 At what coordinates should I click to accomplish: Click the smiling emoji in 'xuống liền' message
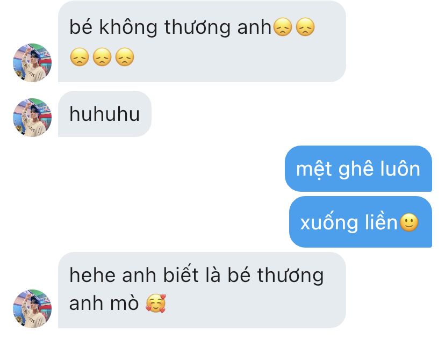click(x=409, y=222)
